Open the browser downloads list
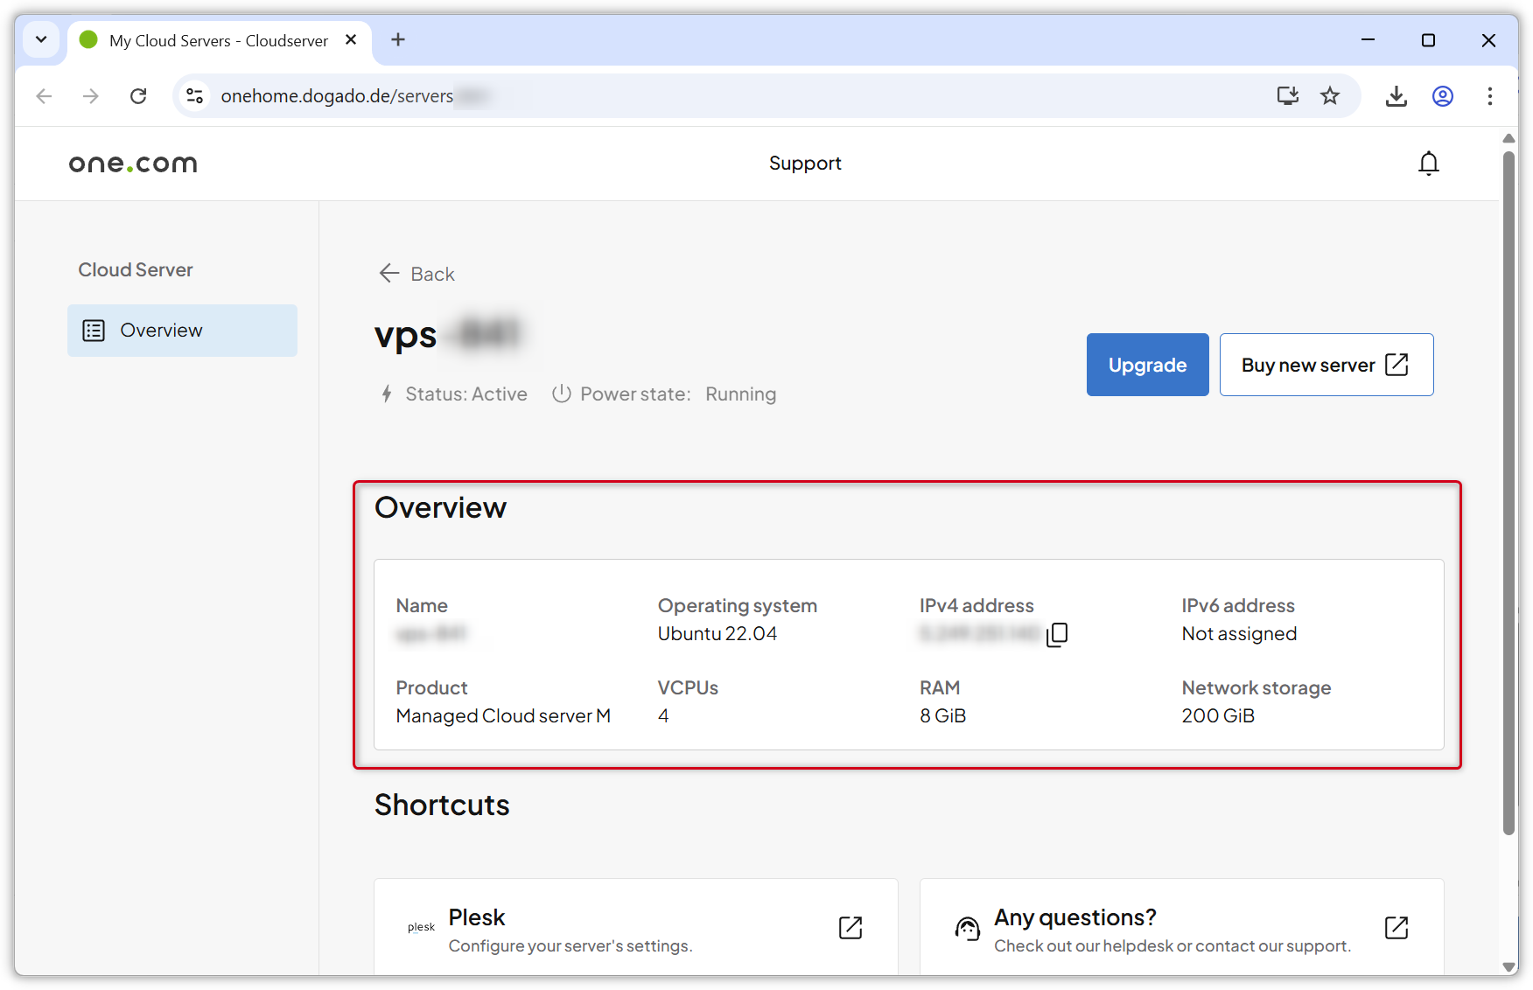This screenshot has width=1533, height=990. (x=1396, y=96)
